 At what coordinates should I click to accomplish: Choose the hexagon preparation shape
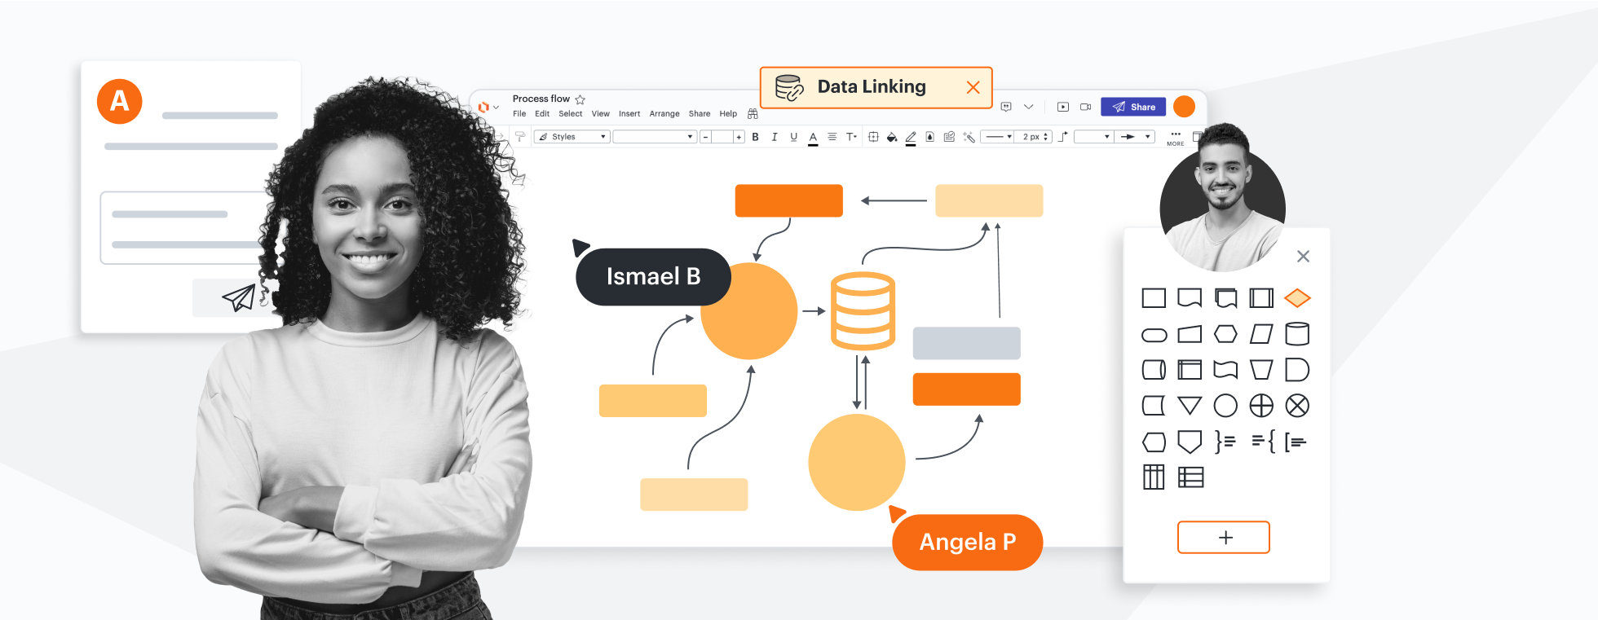coord(1225,334)
